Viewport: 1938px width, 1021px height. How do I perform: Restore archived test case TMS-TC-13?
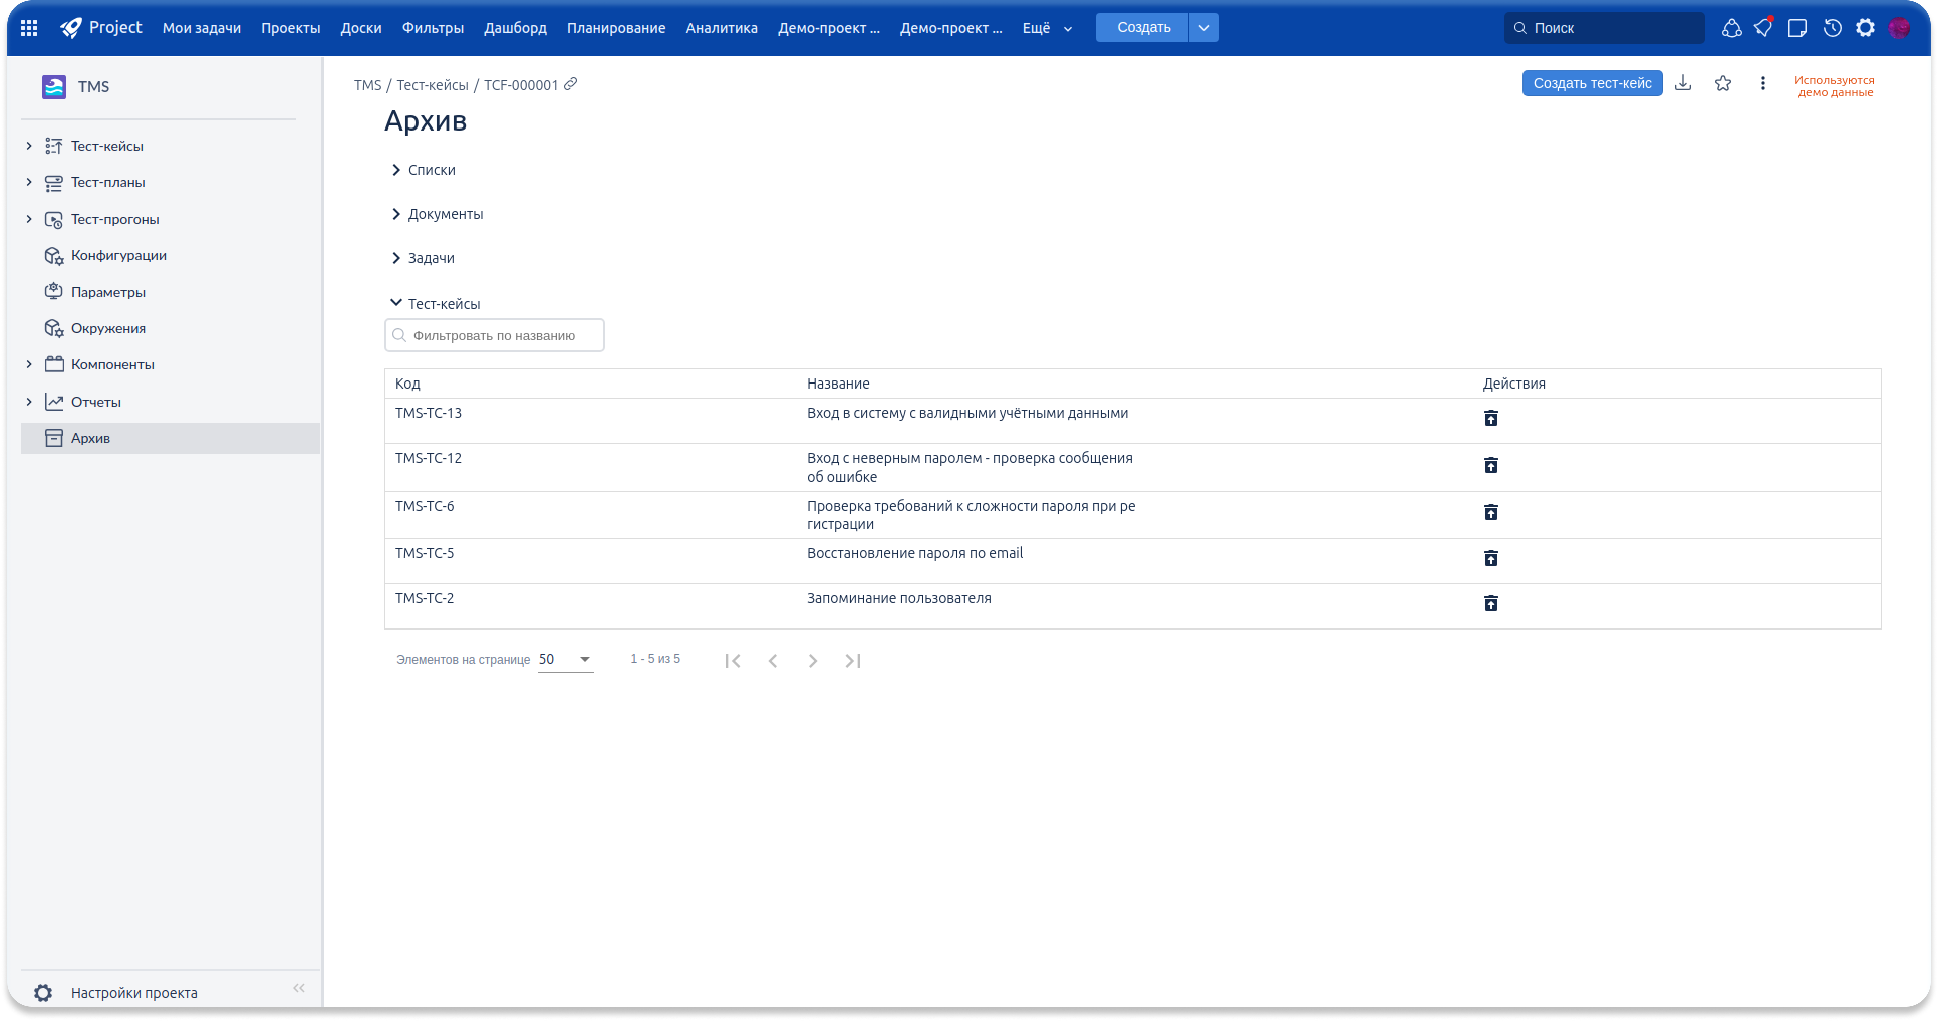[x=1490, y=418]
